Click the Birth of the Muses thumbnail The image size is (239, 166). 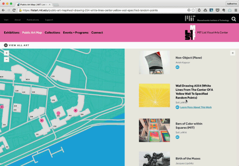coord(154,159)
